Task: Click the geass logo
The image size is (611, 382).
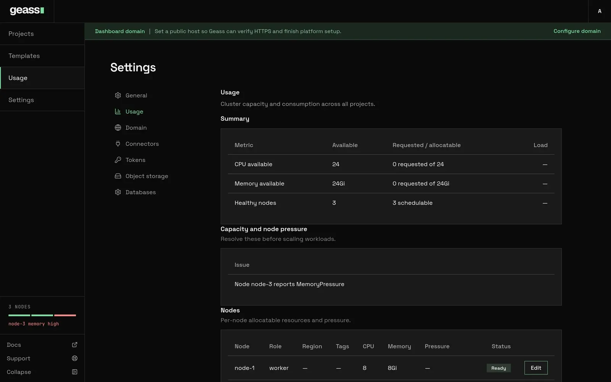Action: pos(27,11)
